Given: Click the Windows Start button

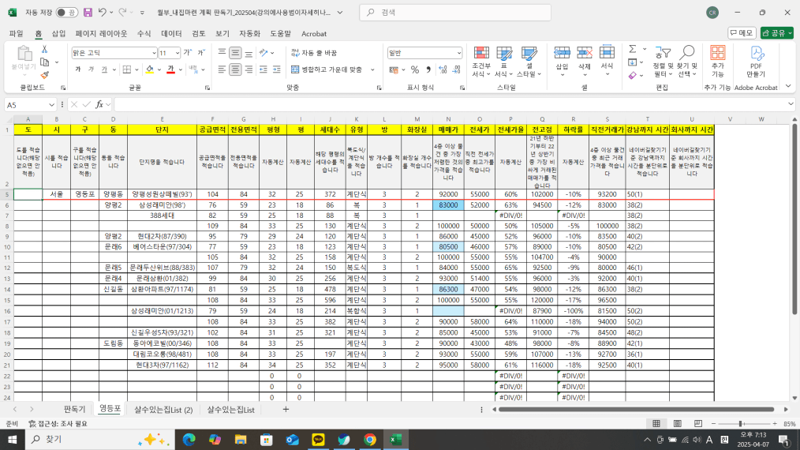Looking at the screenshot, I should tap(13, 439).
